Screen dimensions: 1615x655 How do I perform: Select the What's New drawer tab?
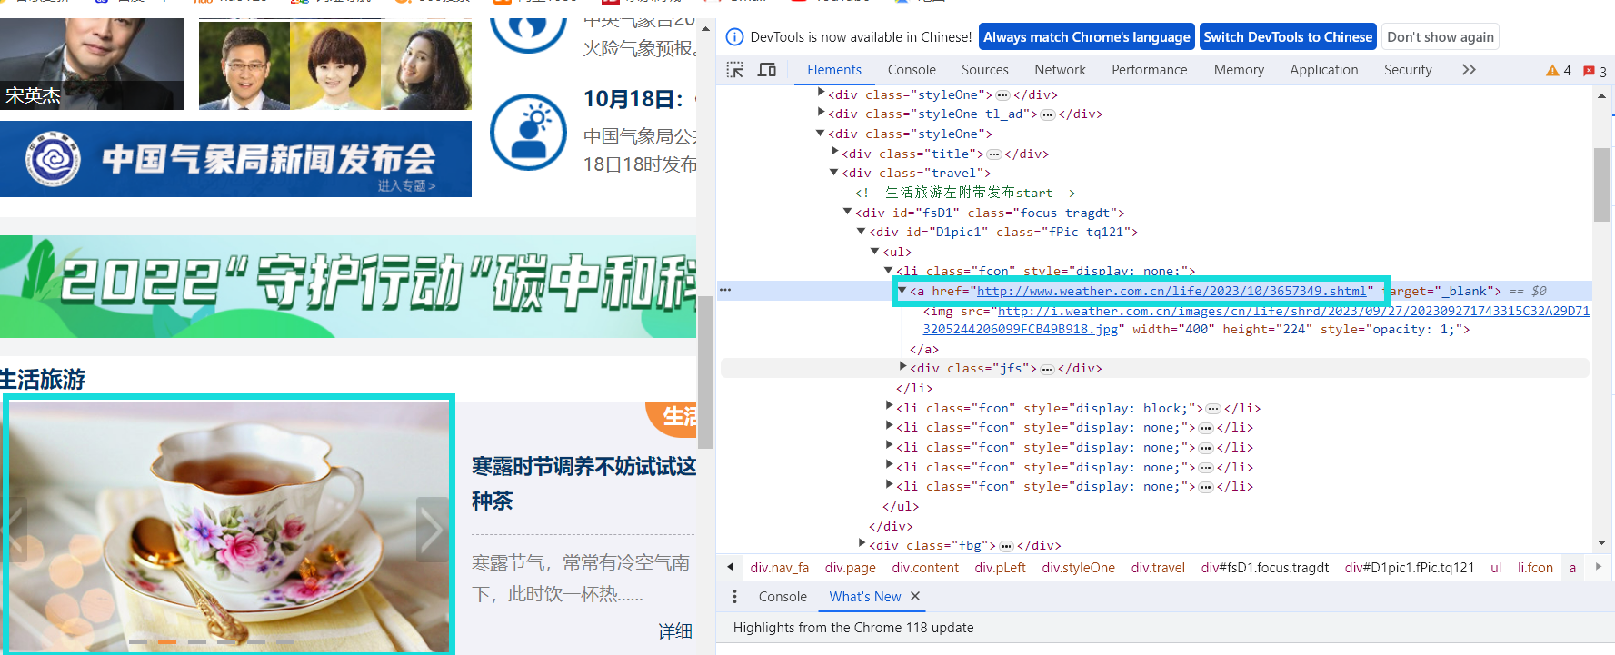tap(865, 597)
